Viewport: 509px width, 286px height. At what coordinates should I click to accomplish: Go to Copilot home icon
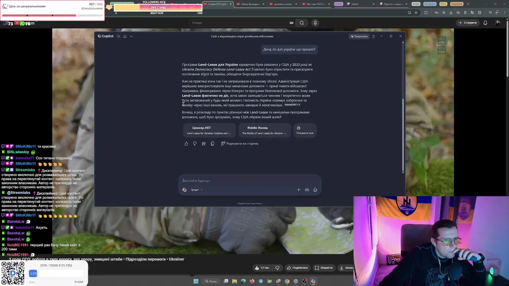(x=125, y=36)
